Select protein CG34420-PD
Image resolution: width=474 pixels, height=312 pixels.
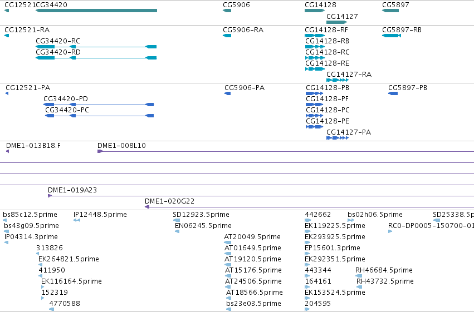click(99, 105)
